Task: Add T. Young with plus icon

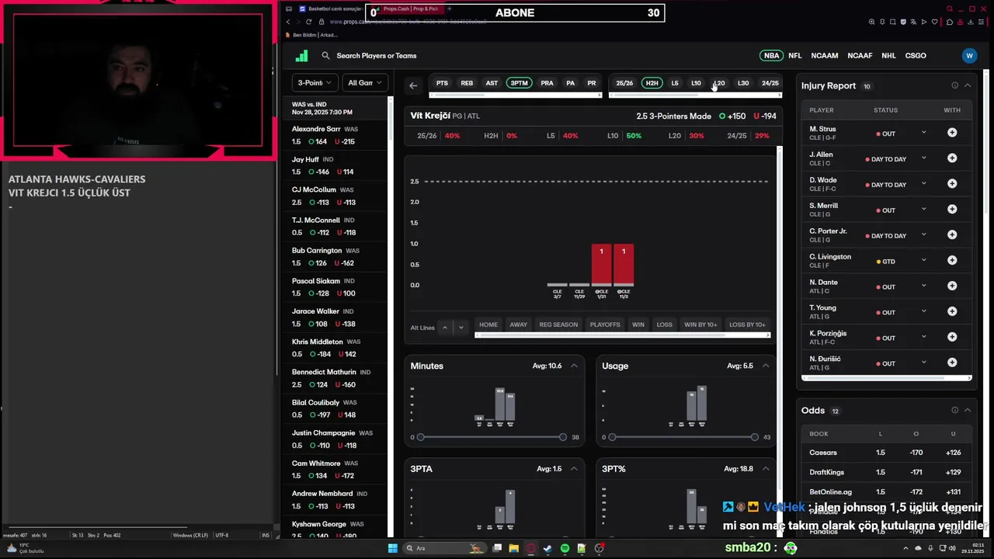Action: click(952, 312)
